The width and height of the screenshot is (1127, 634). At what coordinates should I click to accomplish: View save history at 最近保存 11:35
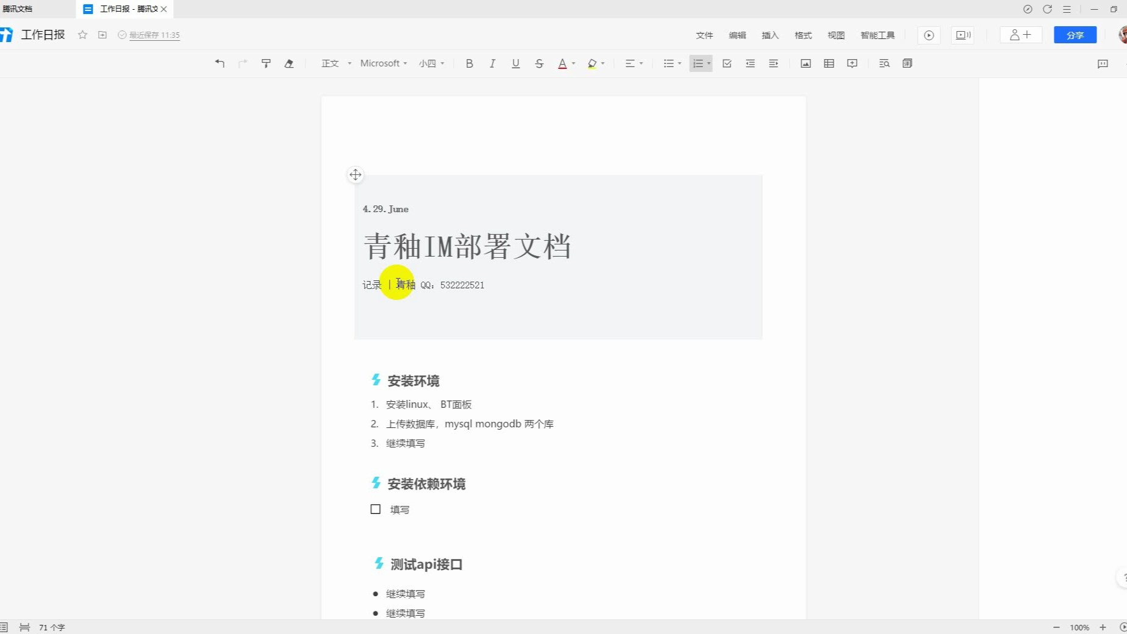pyautogui.click(x=149, y=35)
